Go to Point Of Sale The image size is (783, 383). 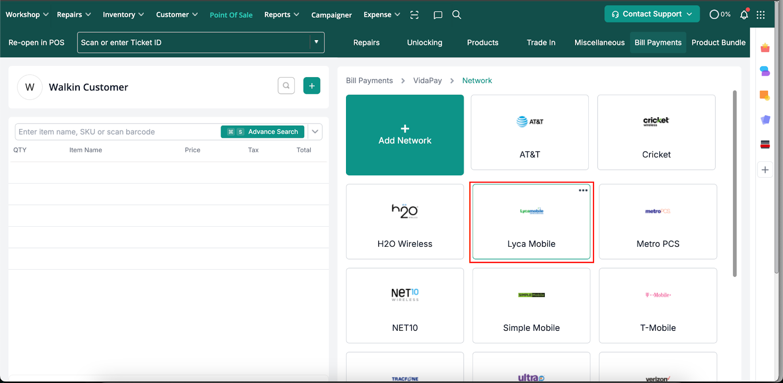[231, 15]
